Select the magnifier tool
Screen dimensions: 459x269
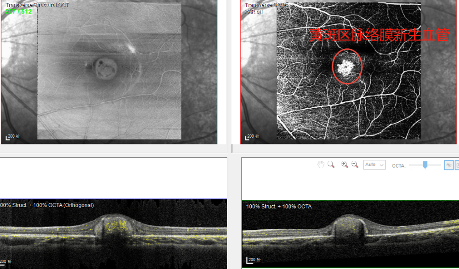(331, 165)
